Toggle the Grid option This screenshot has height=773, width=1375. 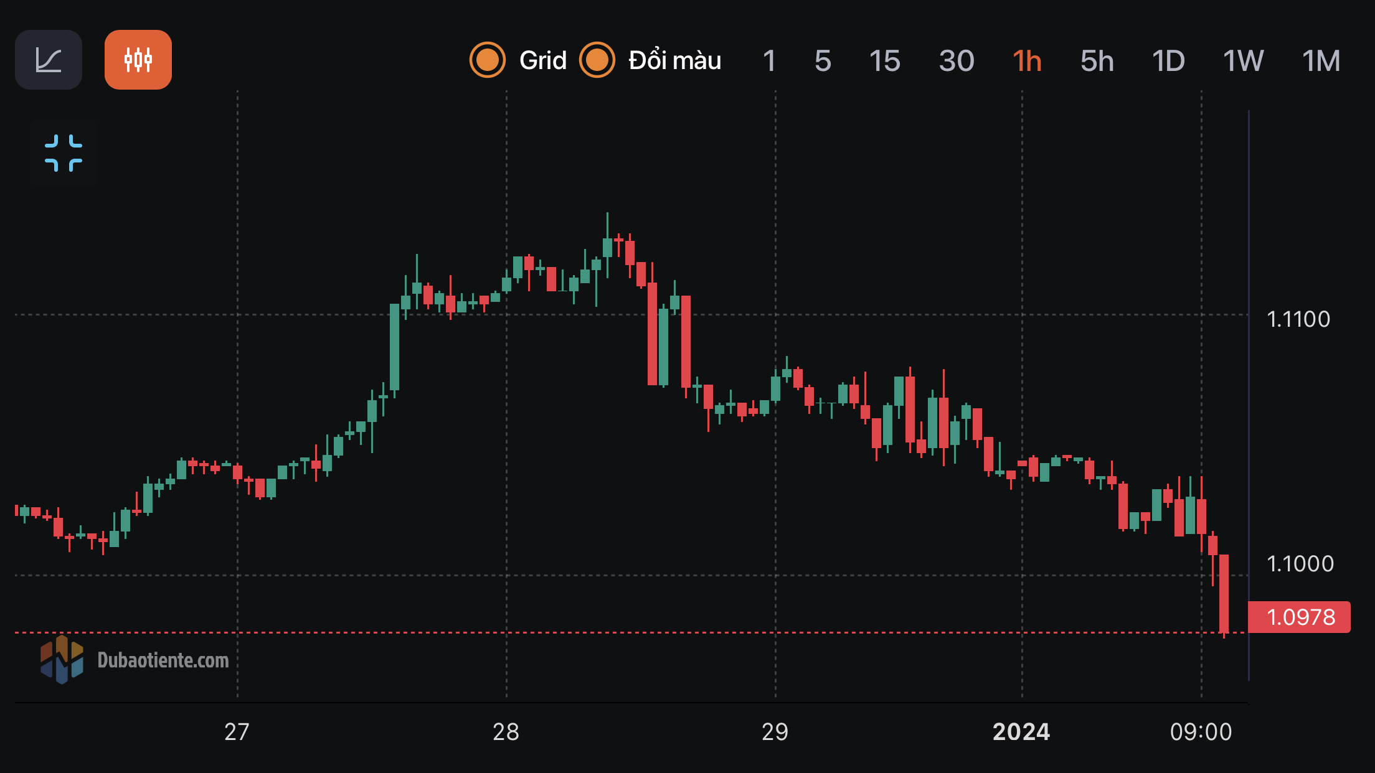488,60
